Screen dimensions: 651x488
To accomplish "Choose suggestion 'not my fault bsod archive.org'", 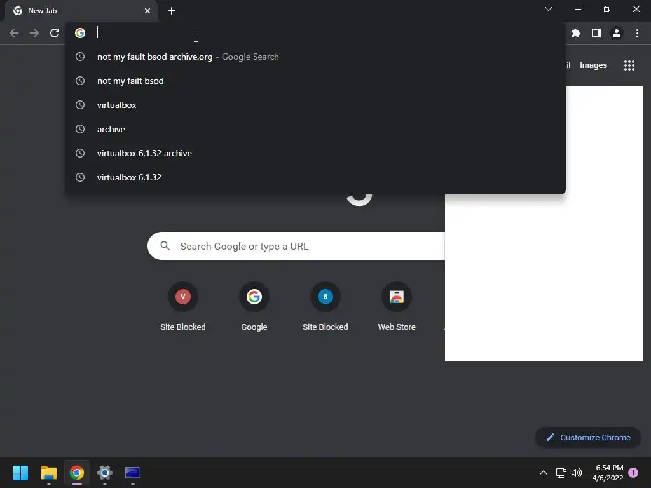I will click(x=315, y=57).
